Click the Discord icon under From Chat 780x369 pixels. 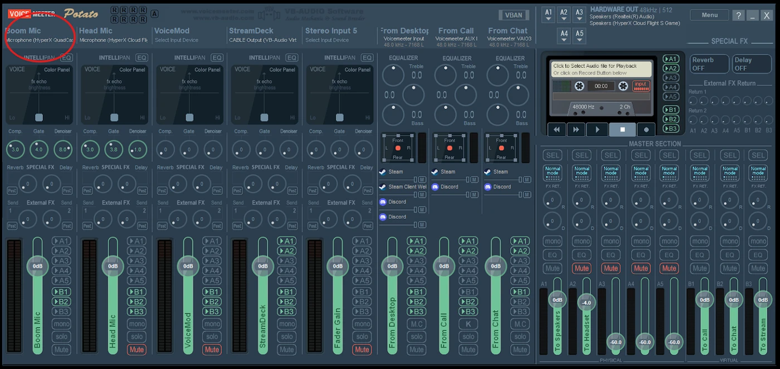tap(487, 187)
